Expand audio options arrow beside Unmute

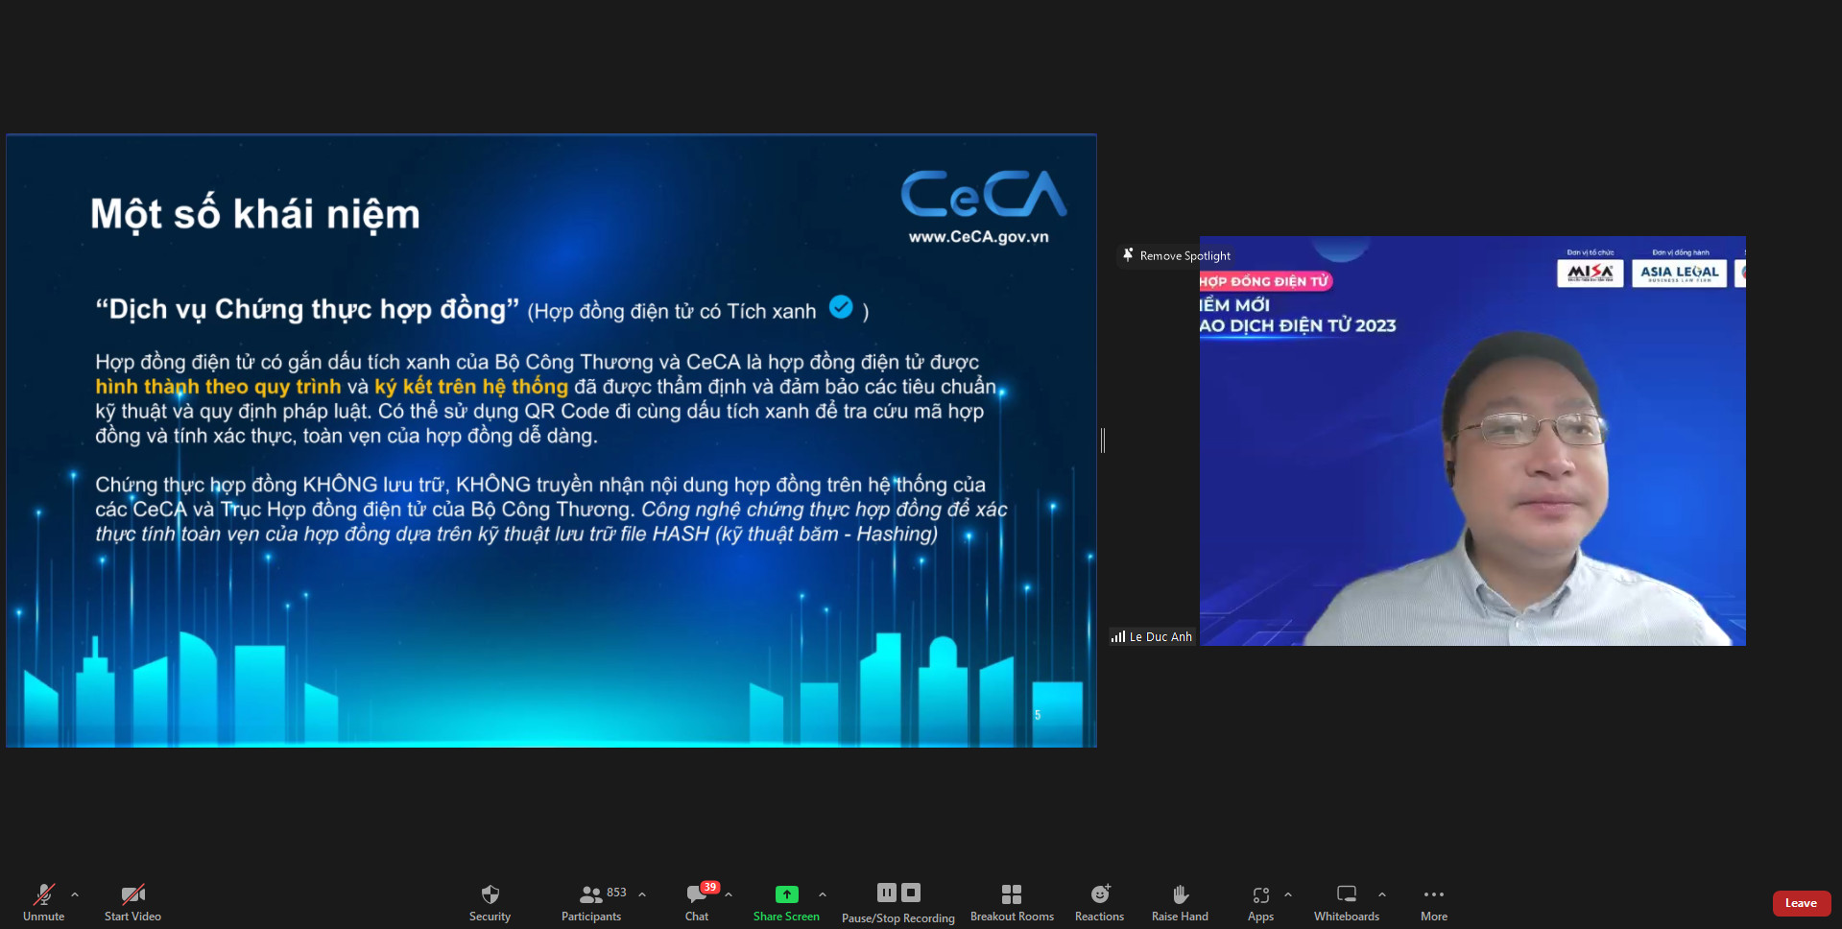(x=75, y=894)
